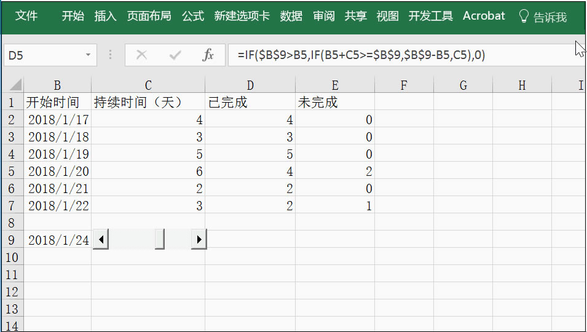Cancel formula entry with the X icon
The image size is (587, 332).
pos(141,55)
